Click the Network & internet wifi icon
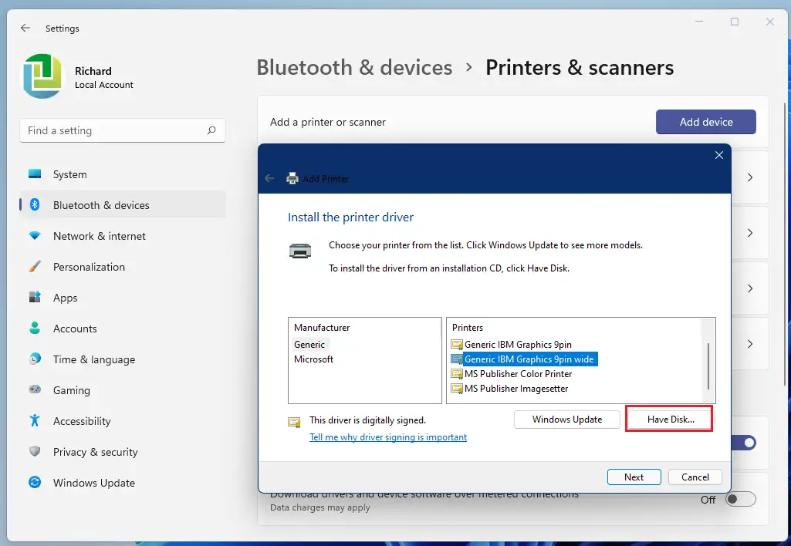791x546 pixels. 35,235
